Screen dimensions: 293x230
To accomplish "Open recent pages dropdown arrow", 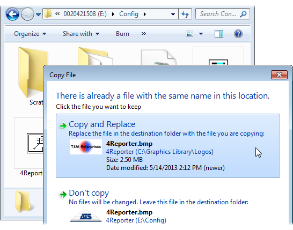I will pos(38,14).
